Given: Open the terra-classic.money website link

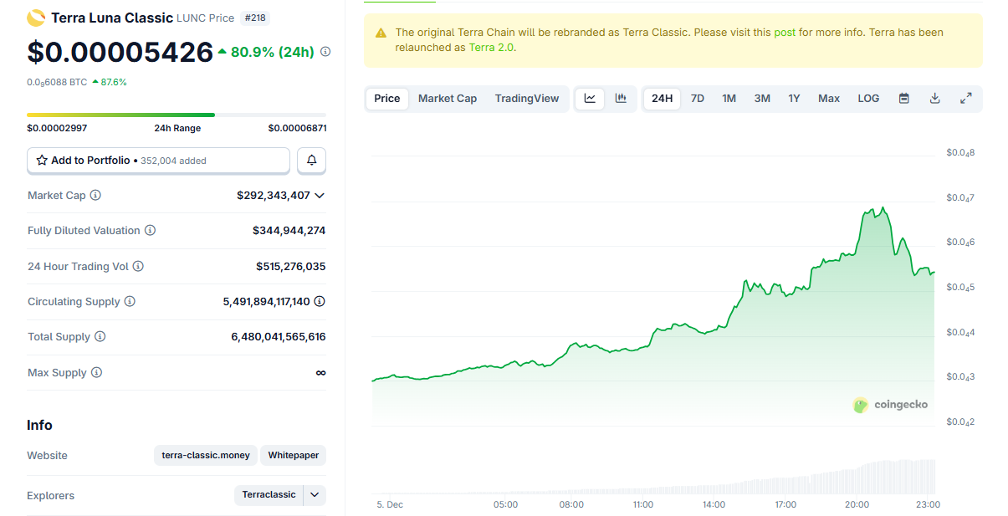Looking at the screenshot, I should 206,456.
